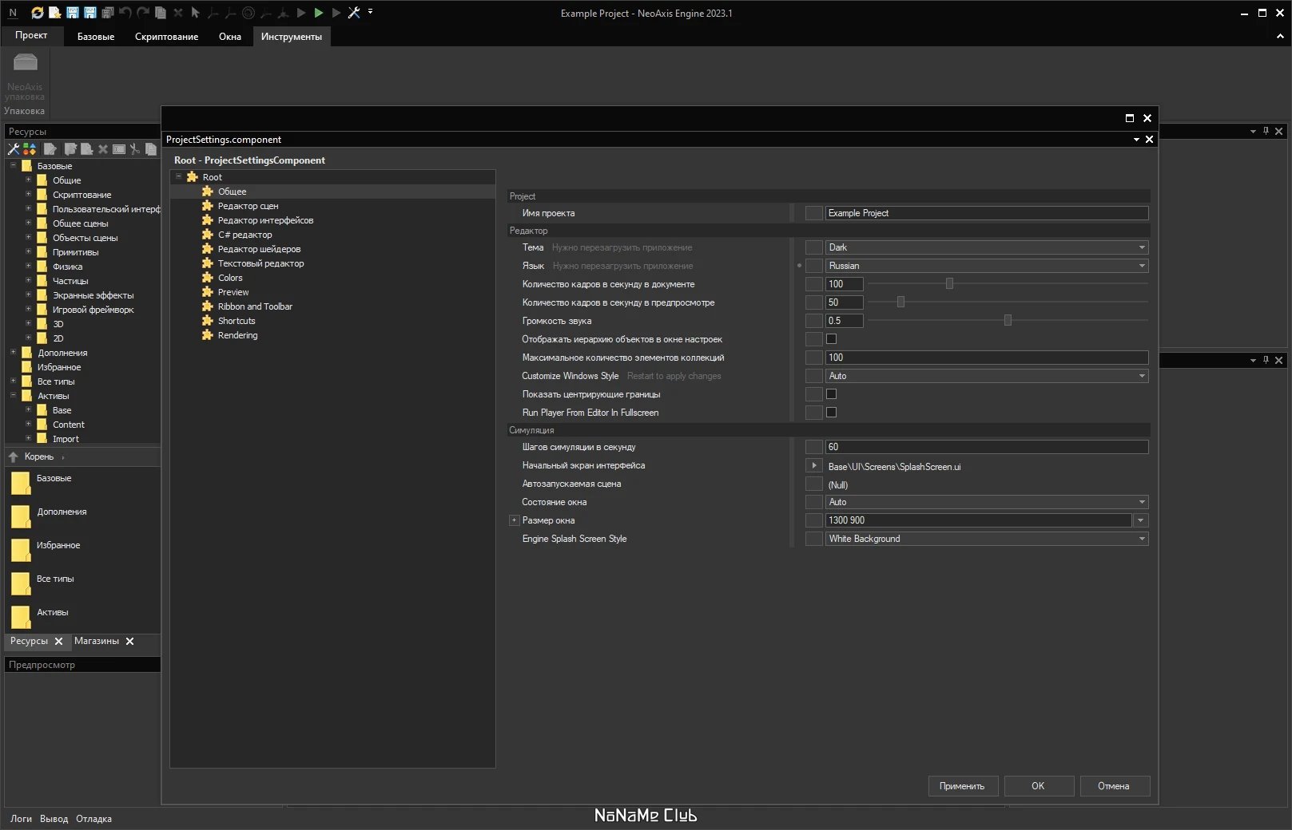1292x830 pixels.
Task: Check Run Player From Editor In Fullscreen
Action: coord(831,413)
